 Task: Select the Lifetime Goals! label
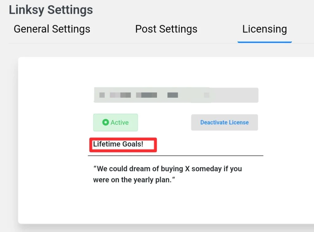click(x=118, y=144)
